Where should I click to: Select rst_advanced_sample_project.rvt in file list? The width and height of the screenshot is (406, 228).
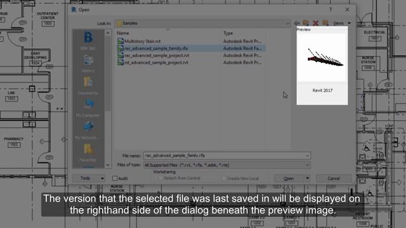click(x=156, y=62)
